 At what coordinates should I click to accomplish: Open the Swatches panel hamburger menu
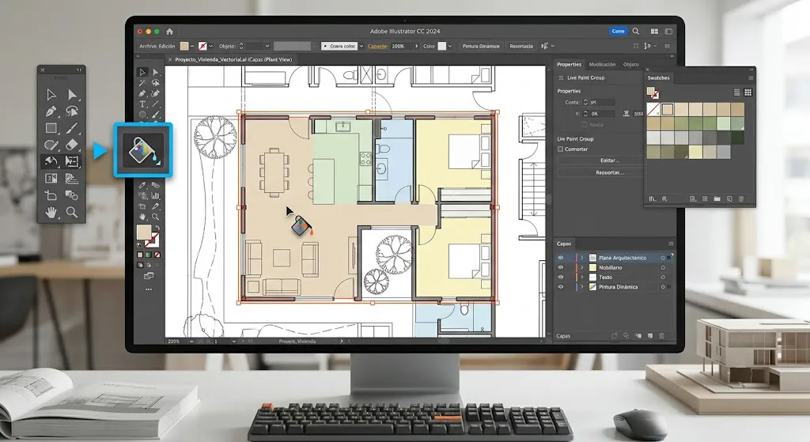pos(751,78)
